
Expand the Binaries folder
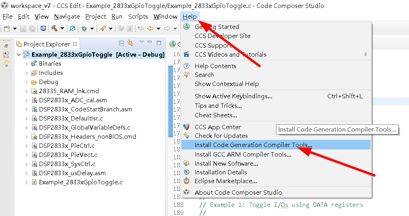tap(27, 64)
